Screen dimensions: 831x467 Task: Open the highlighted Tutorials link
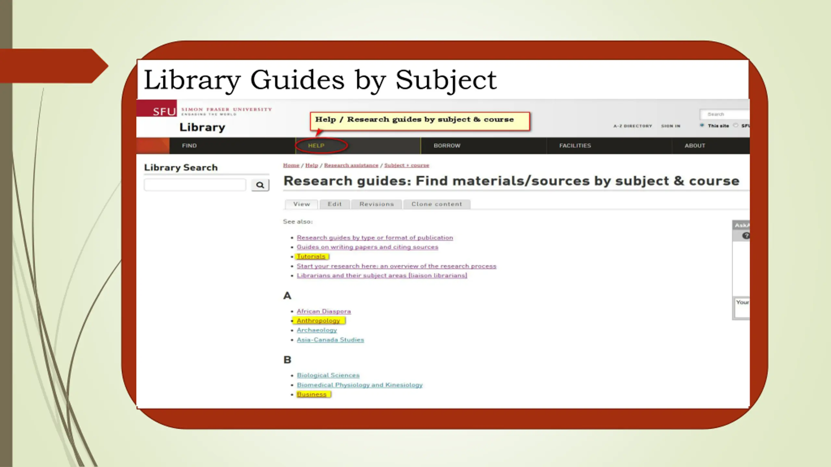click(x=311, y=256)
